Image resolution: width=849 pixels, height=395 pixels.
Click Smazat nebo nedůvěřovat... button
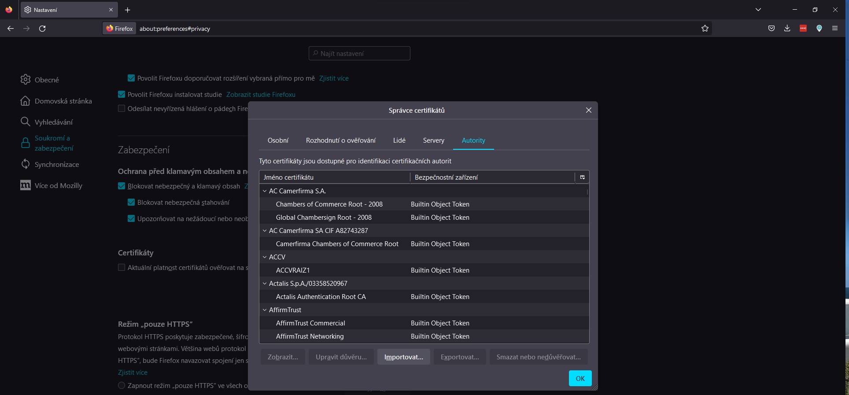pos(539,357)
